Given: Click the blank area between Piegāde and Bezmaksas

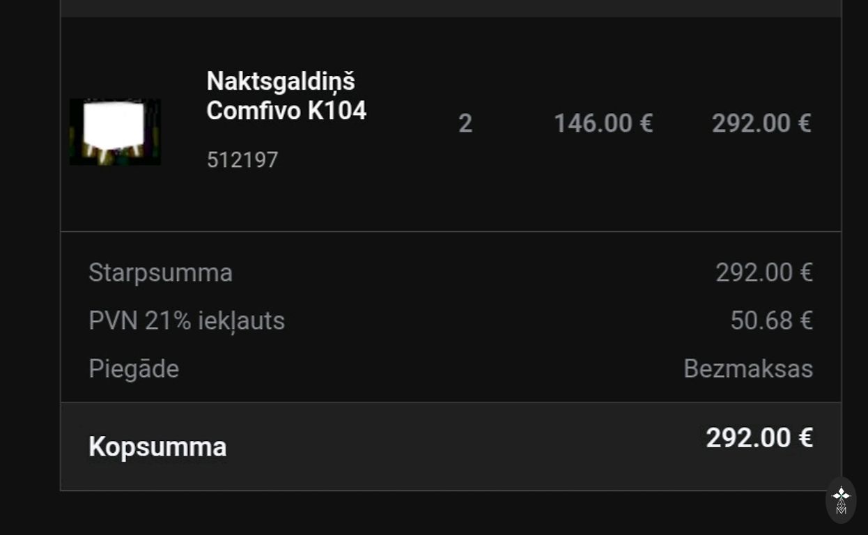Looking at the screenshot, I should pos(432,369).
